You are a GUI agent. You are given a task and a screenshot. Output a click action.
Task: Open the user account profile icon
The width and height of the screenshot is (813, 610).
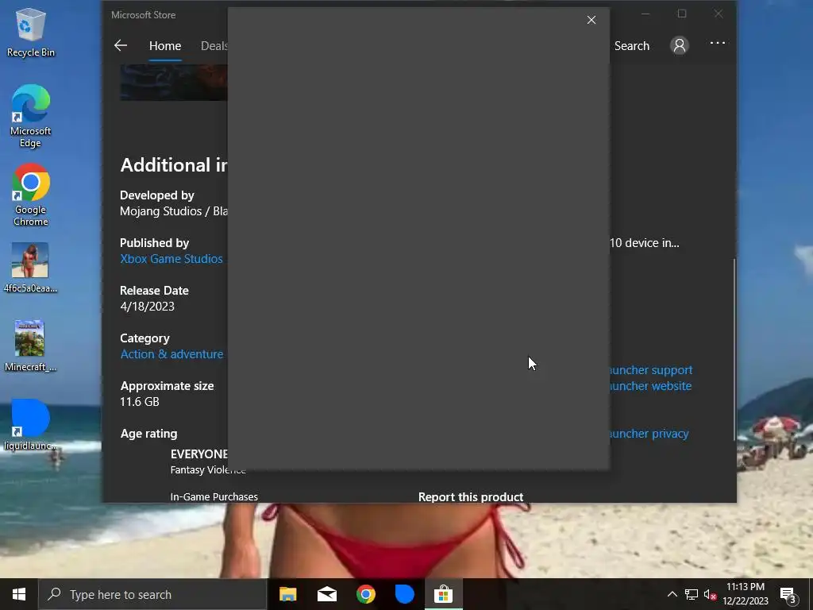coord(680,45)
